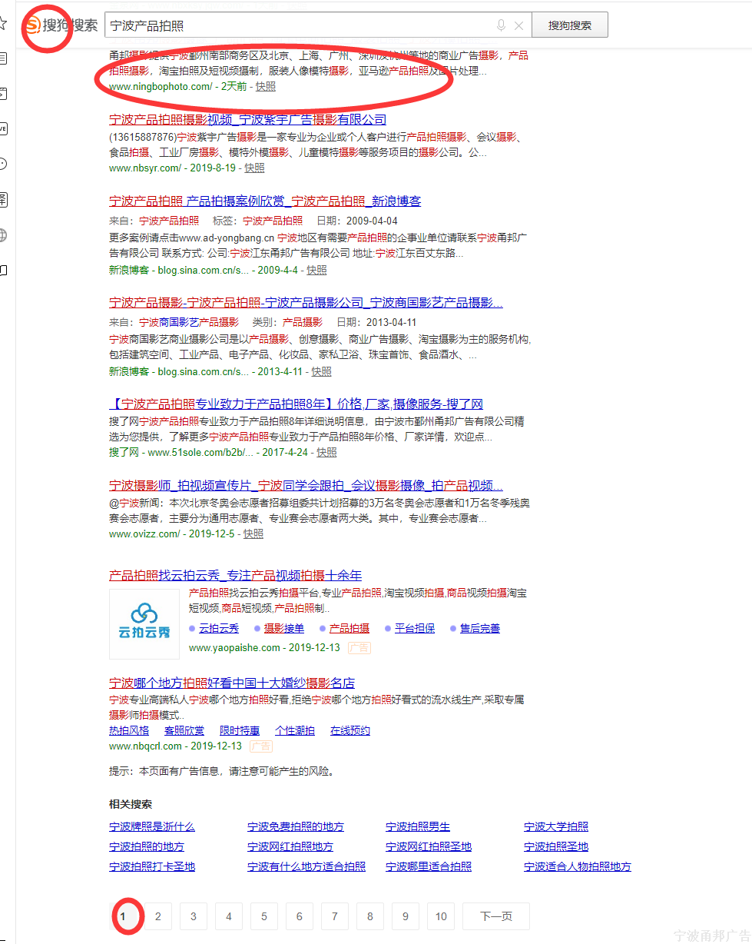Open the 宁波紫宇广告摄影有限公司 result title
The image size is (752, 944).
pyautogui.click(x=247, y=120)
